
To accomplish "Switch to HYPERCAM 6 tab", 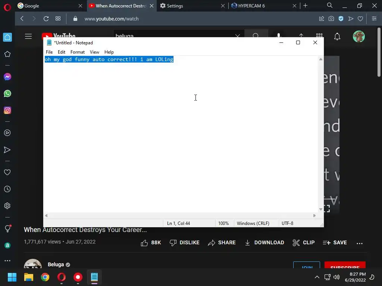I will [x=264, y=6].
